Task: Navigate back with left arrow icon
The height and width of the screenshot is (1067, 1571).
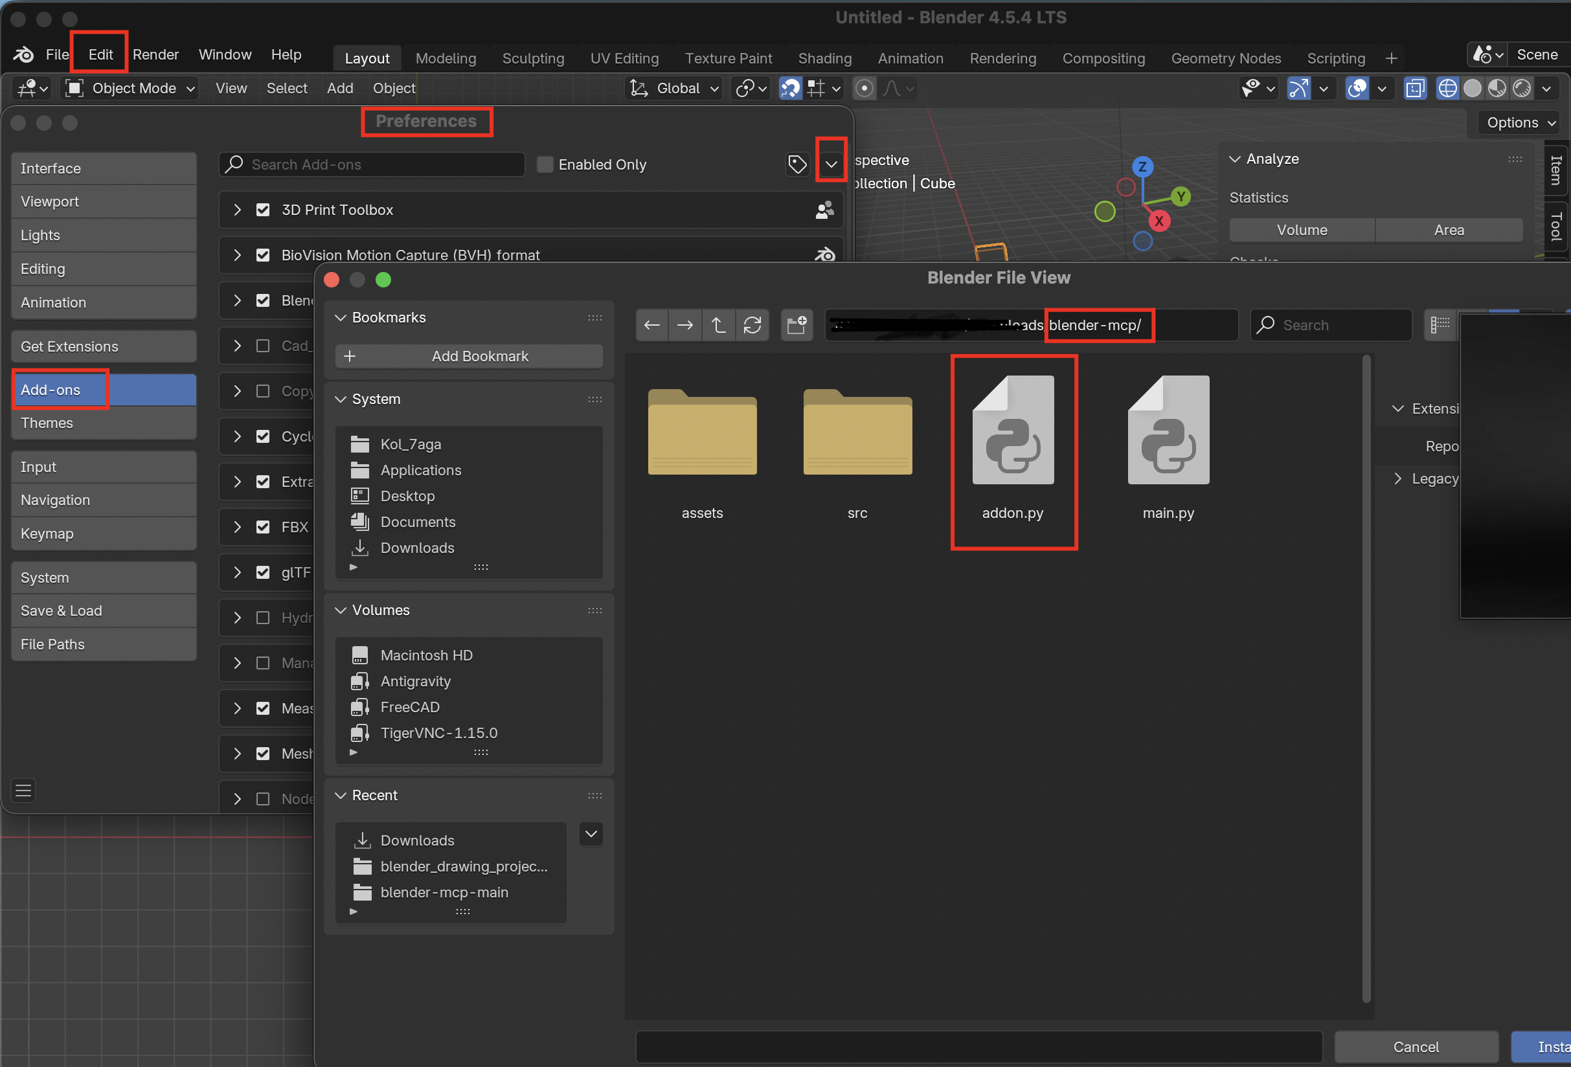Action: click(651, 325)
